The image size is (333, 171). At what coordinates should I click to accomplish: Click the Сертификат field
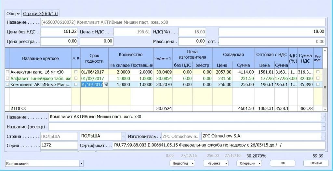point(219,146)
